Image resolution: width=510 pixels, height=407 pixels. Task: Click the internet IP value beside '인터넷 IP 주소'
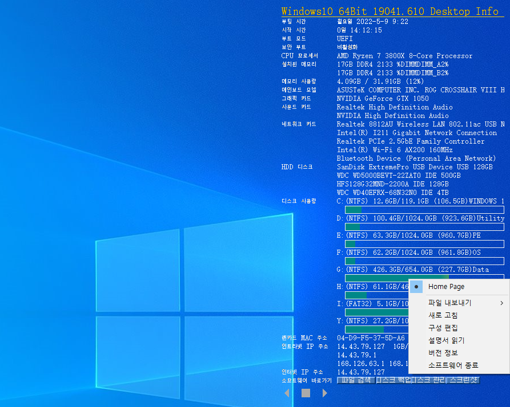click(x=361, y=372)
